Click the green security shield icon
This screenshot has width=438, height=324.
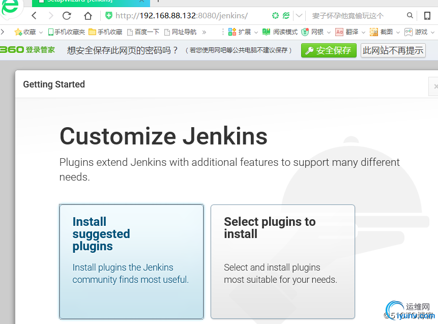point(109,15)
